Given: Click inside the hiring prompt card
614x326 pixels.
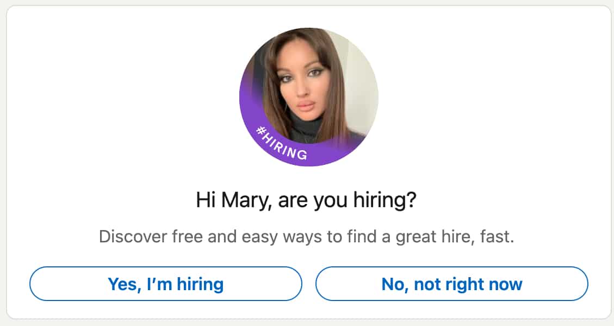Looking at the screenshot, I should click(306, 163).
